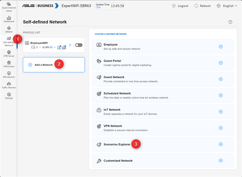242x177 pixels.
Task: Open router Settings in sidebar
Action: (x=9, y=96)
